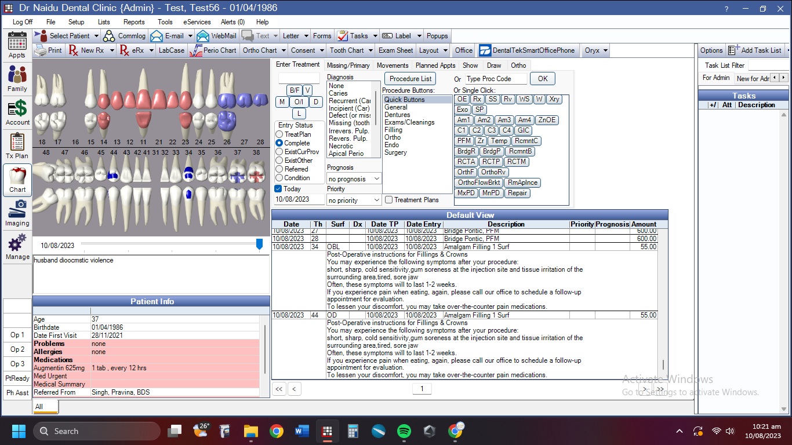Open the prognosis dropdown
The height and width of the screenshot is (445, 792).
coord(376,178)
